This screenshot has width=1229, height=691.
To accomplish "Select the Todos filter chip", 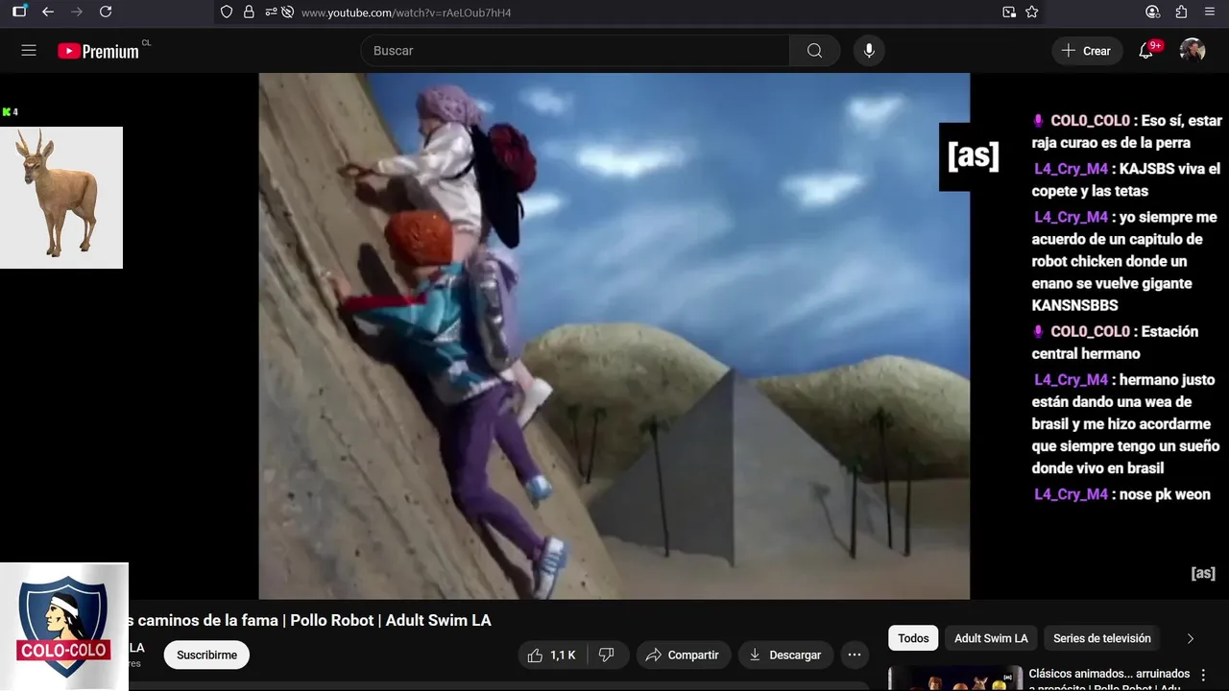I will tap(913, 638).
